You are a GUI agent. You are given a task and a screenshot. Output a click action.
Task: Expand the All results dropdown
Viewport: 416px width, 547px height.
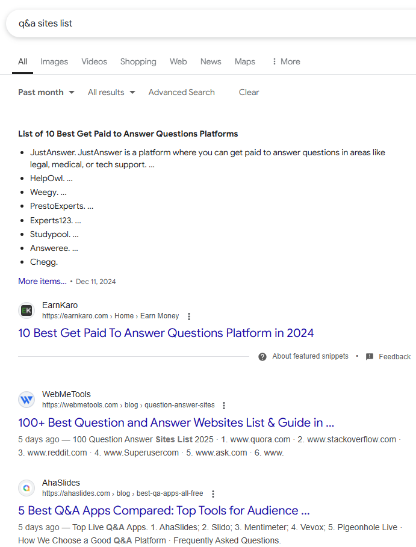tap(111, 92)
